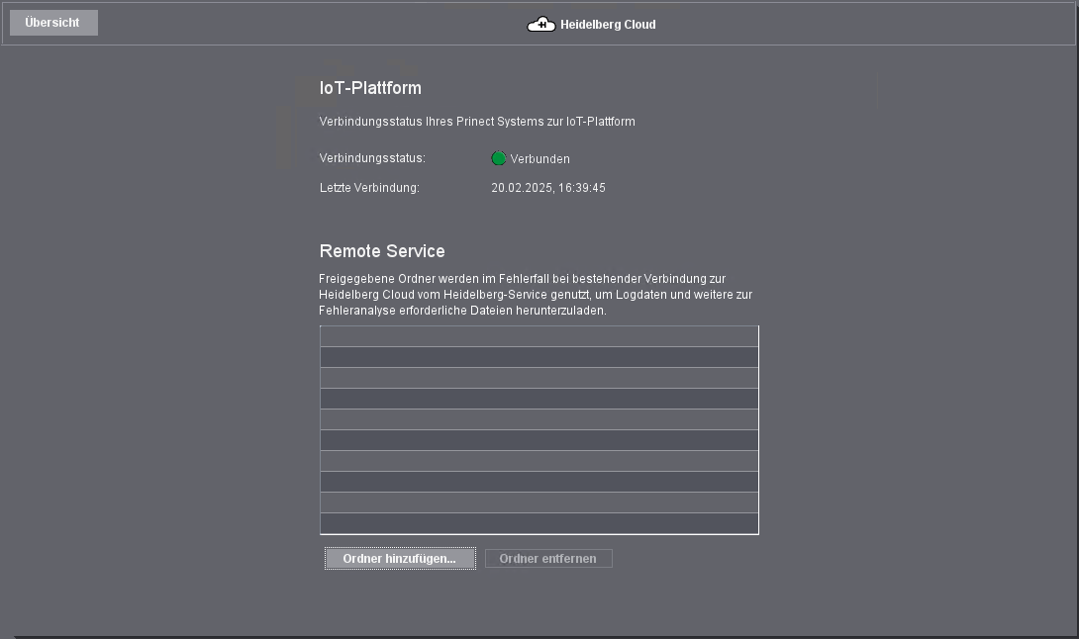
Task: Click the Übersicht button
Action: (x=53, y=23)
